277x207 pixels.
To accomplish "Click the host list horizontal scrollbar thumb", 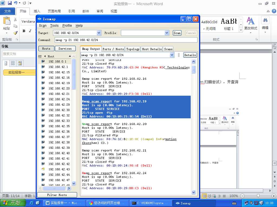I will (54, 188).
